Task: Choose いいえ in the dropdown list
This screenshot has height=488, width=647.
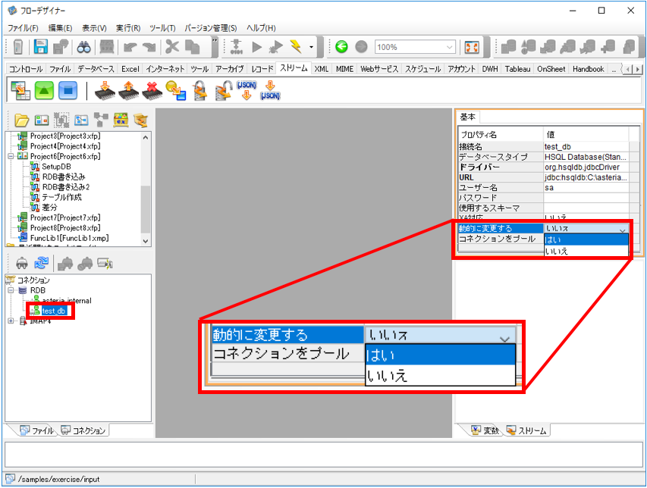Action: [586, 251]
